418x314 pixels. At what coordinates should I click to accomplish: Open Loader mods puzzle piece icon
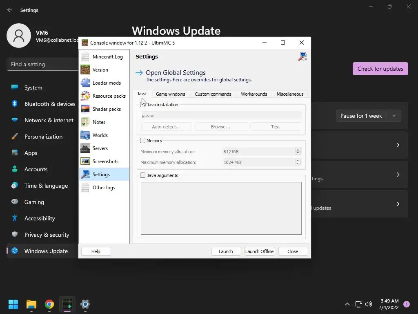point(85,83)
